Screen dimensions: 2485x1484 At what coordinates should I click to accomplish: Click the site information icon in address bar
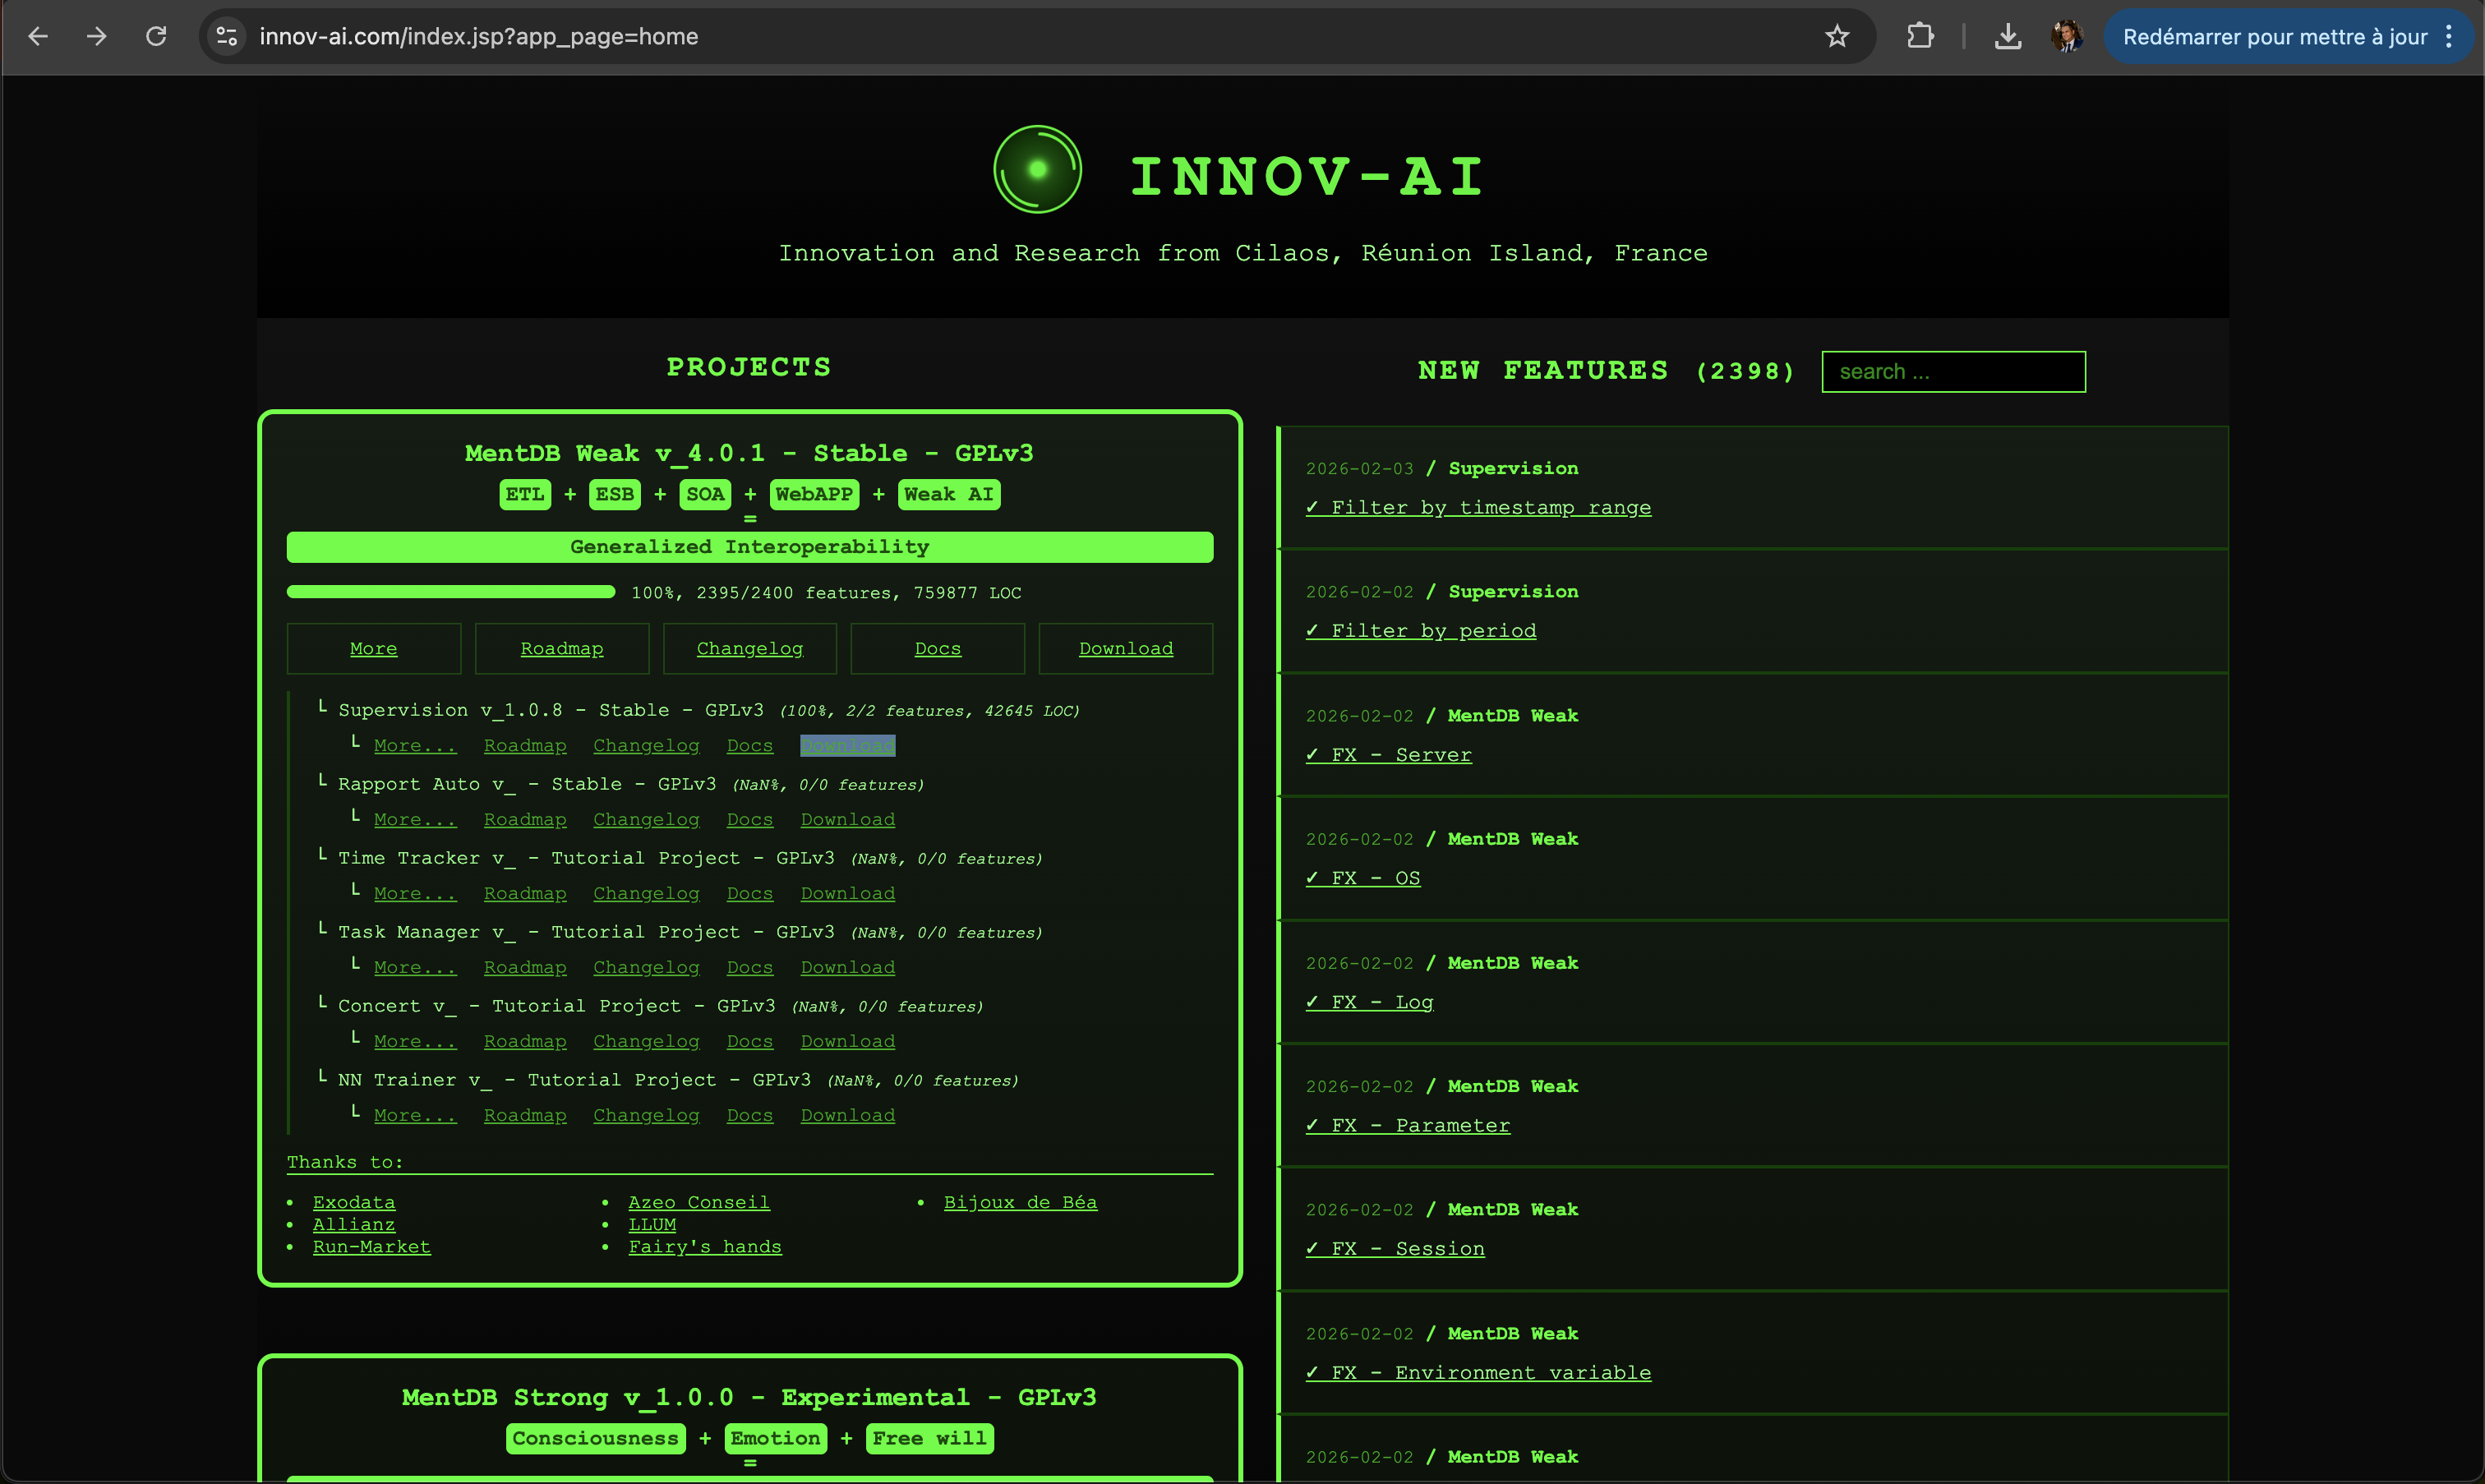(227, 37)
